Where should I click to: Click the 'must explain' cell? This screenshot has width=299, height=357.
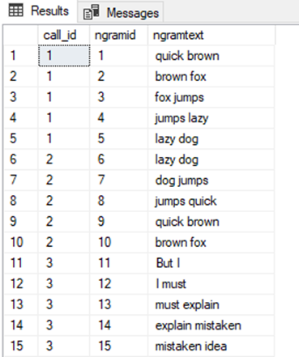pos(211,304)
